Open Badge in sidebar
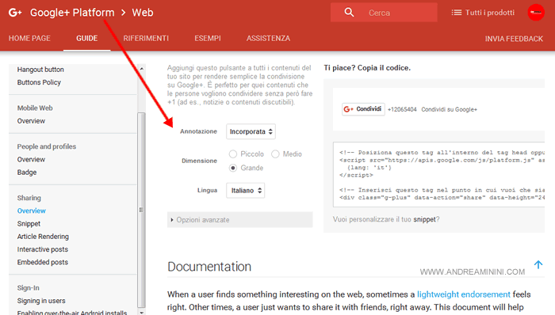 click(x=27, y=173)
